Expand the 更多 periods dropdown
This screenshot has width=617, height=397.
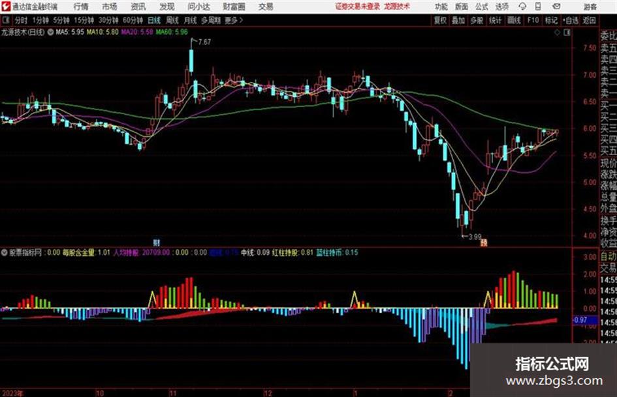click(234, 20)
